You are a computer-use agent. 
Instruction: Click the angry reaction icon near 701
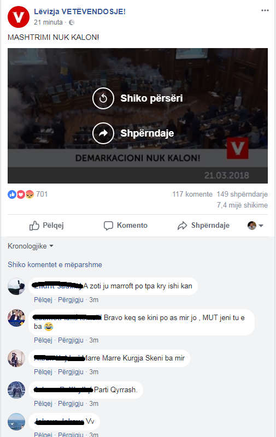pos(30,194)
